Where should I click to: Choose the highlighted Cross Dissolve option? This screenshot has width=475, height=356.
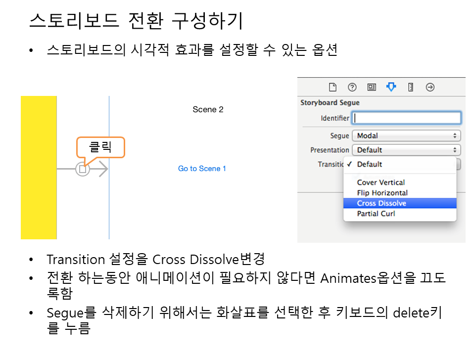pyautogui.click(x=381, y=203)
